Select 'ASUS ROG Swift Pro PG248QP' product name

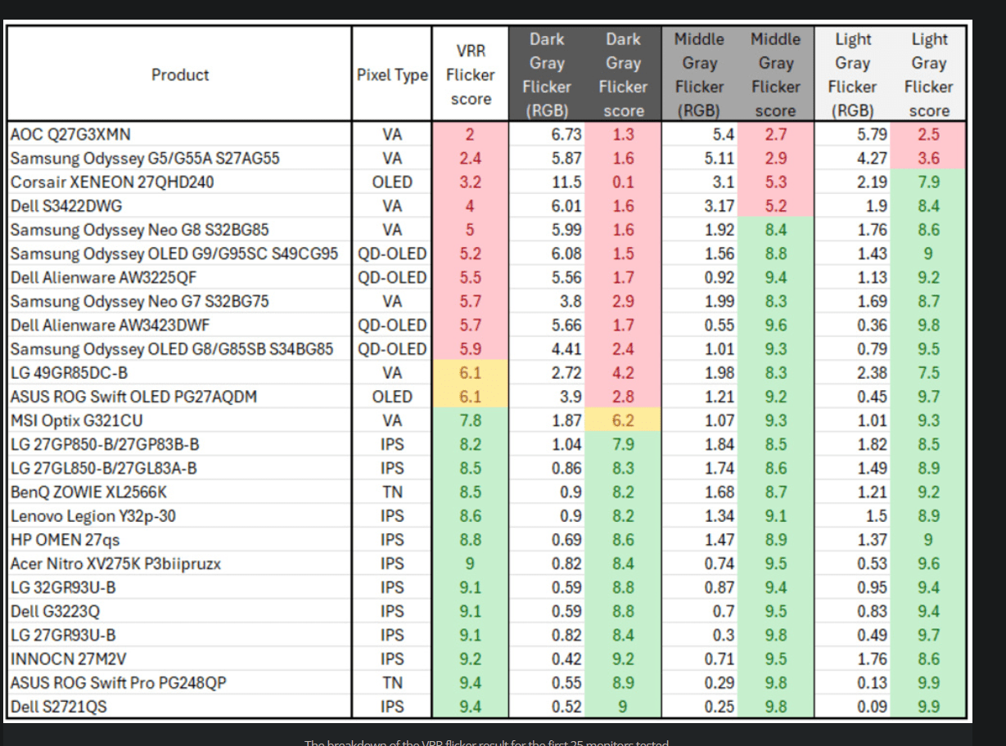tap(118, 683)
